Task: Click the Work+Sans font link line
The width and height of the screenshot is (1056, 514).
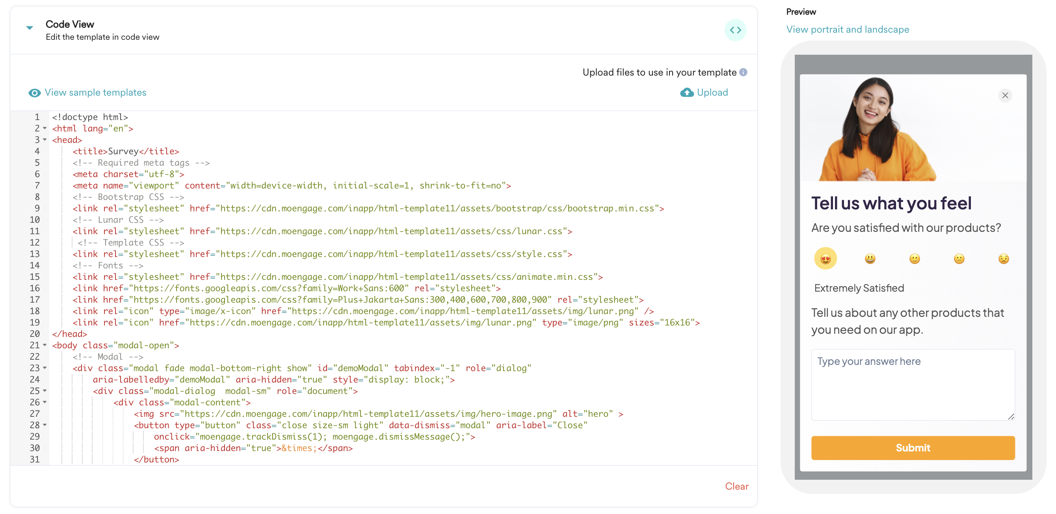Action: point(286,288)
